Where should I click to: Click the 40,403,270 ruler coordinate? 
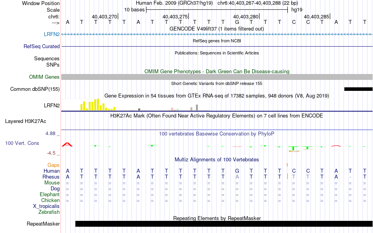pos(104,16)
